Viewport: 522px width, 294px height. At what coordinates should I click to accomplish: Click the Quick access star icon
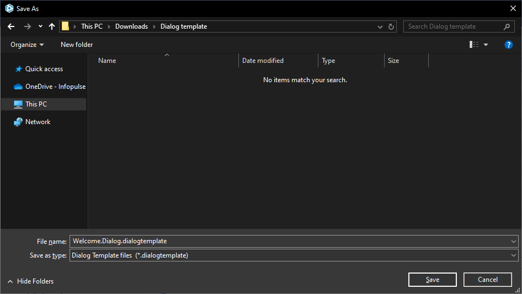tap(19, 69)
